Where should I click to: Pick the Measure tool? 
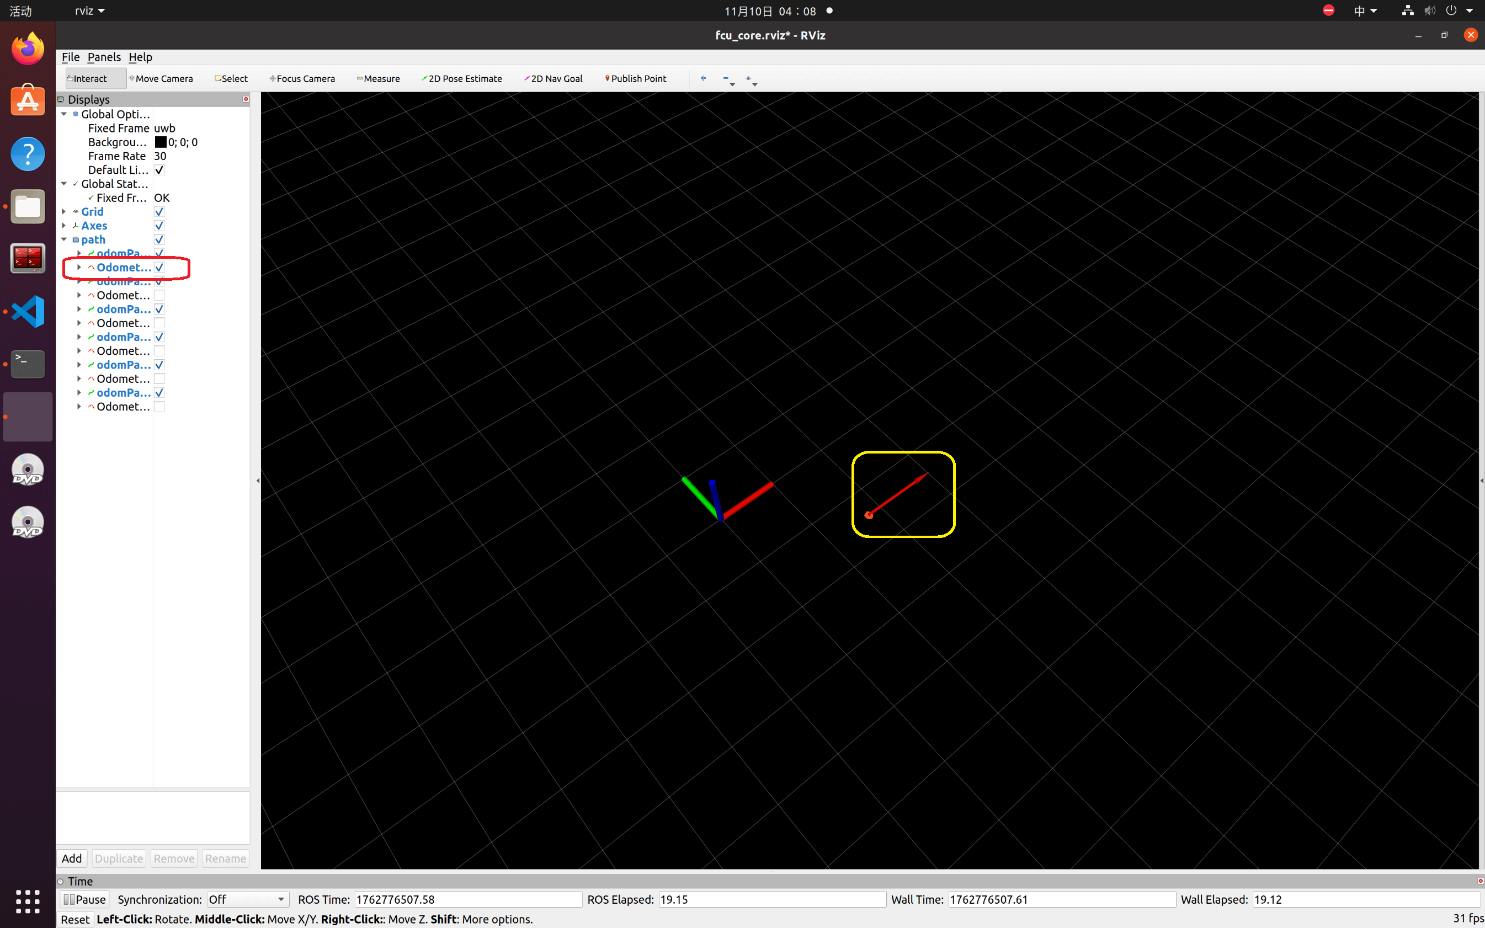click(378, 78)
